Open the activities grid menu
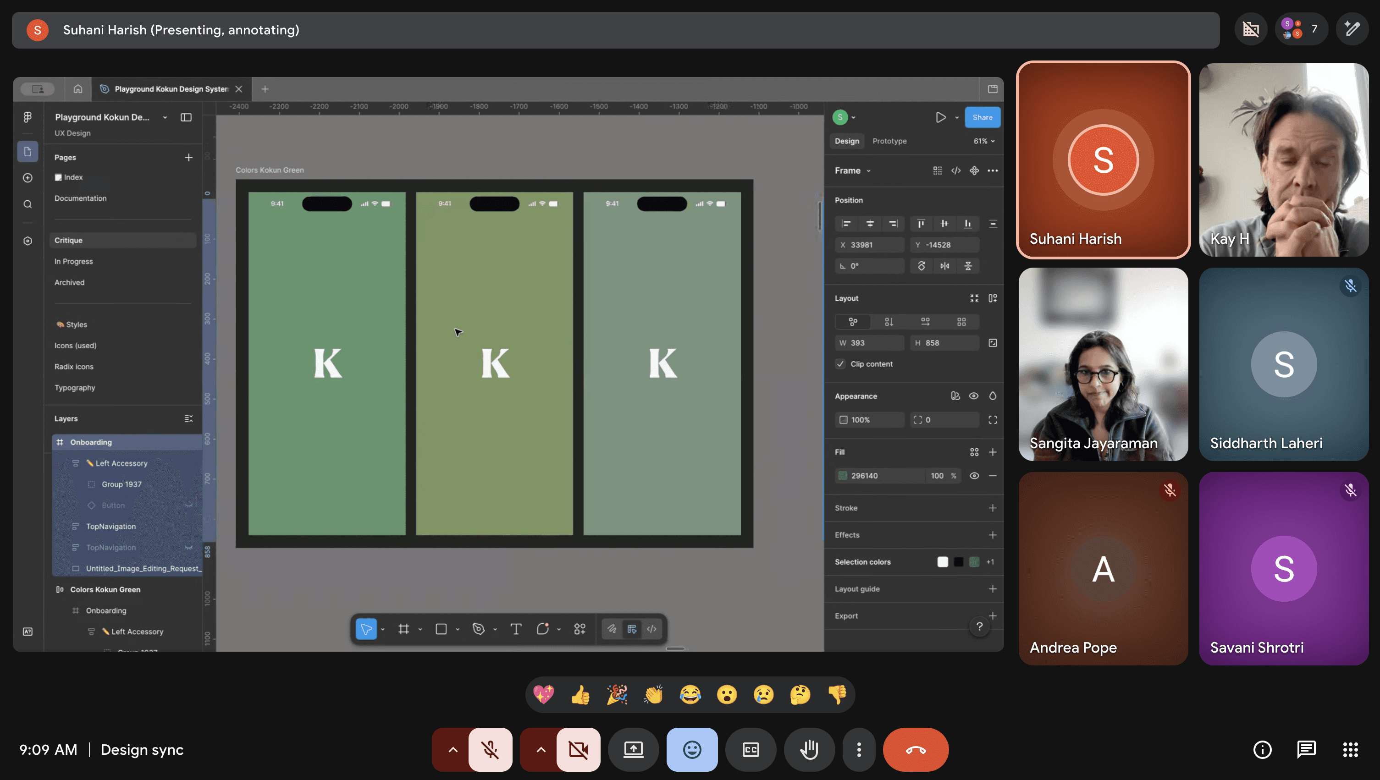1380x780 pixels. [1350, 749]
